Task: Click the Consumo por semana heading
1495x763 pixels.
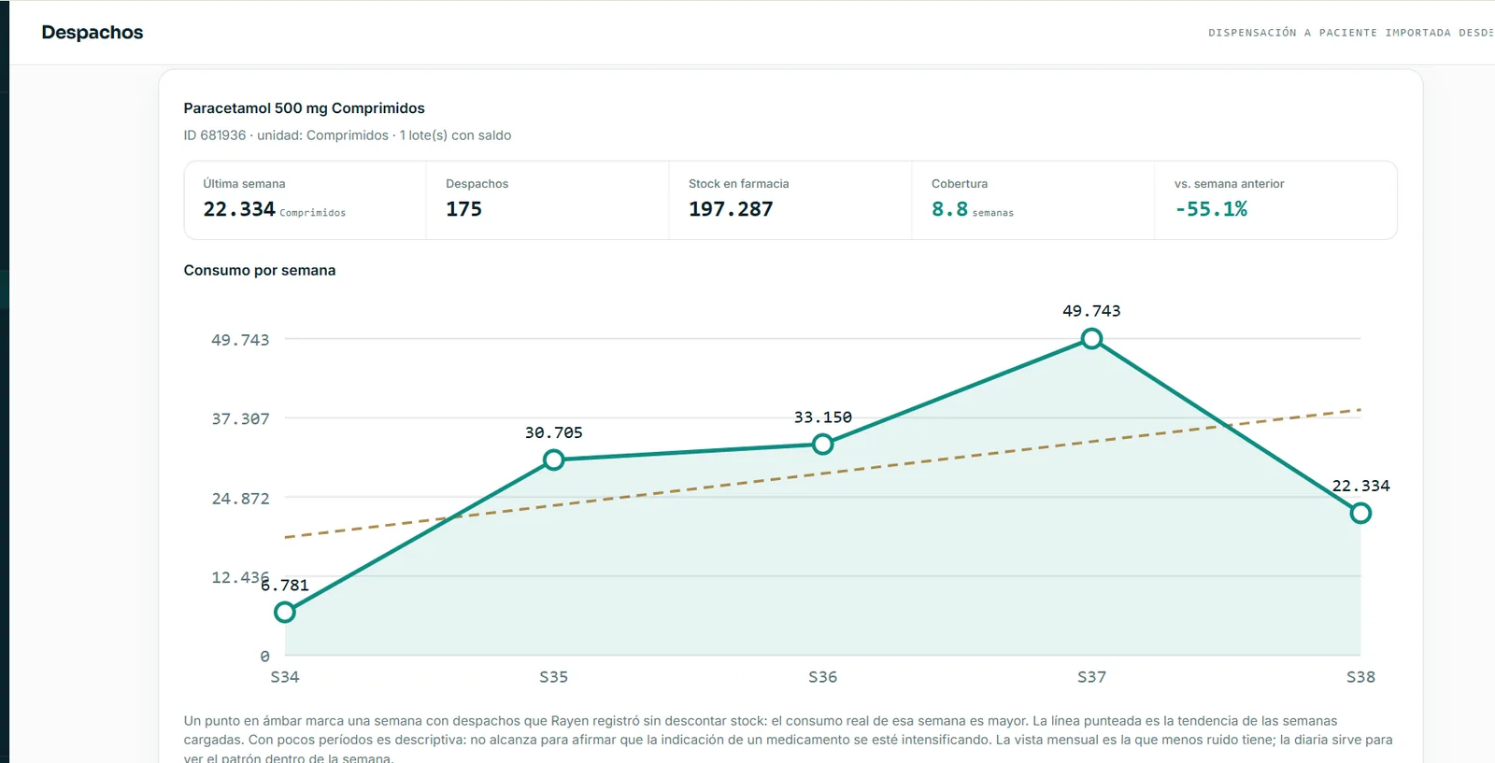Action: tap(260, 270)
